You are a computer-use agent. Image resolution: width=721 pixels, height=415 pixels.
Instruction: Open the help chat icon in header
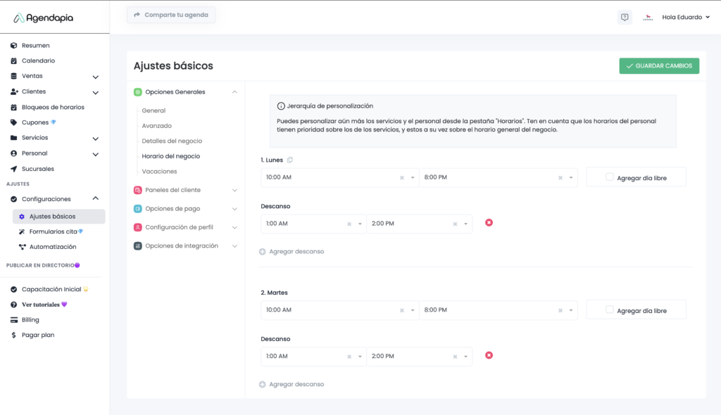(624, 18)
